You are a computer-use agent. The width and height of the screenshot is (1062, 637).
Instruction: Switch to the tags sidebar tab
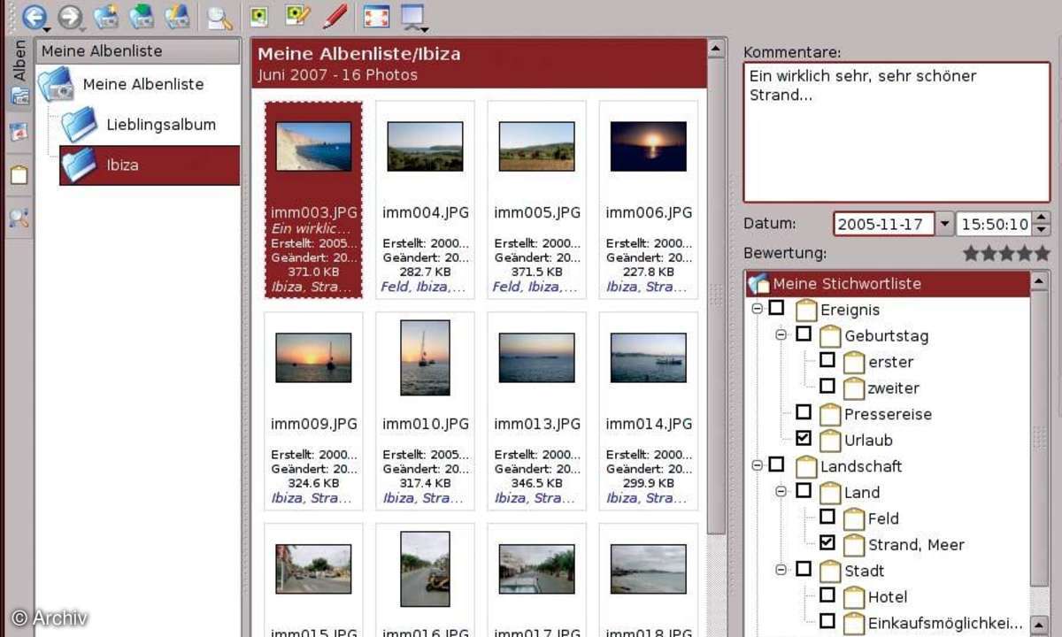[x=19, y=174]
